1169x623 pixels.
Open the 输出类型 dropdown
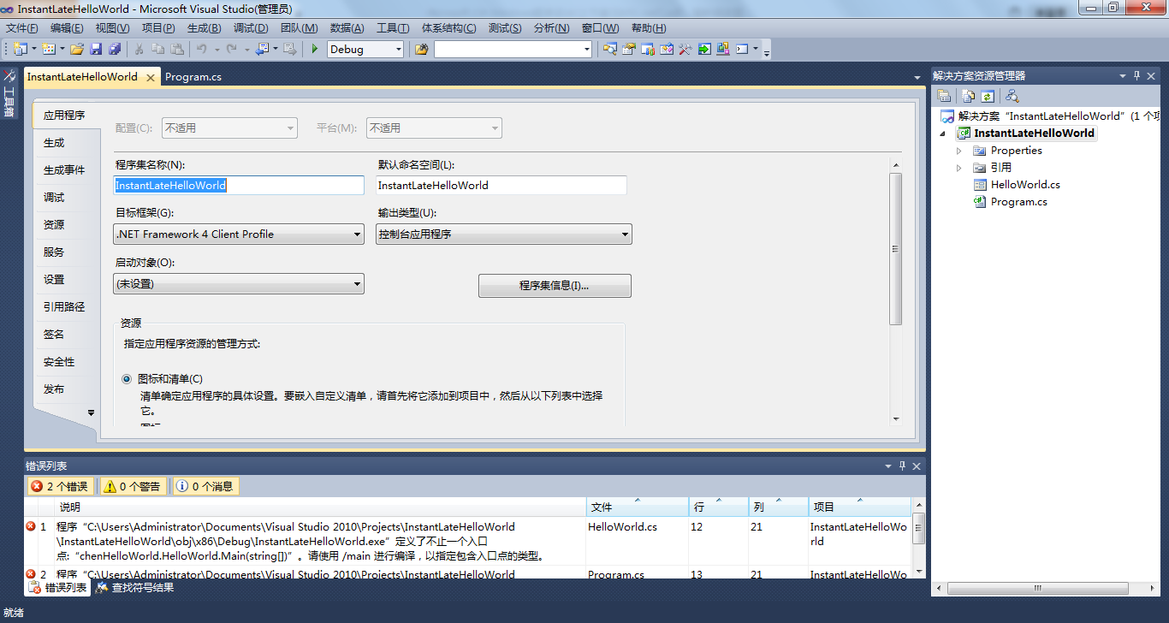pyautogui.click(x=504, y=234)
